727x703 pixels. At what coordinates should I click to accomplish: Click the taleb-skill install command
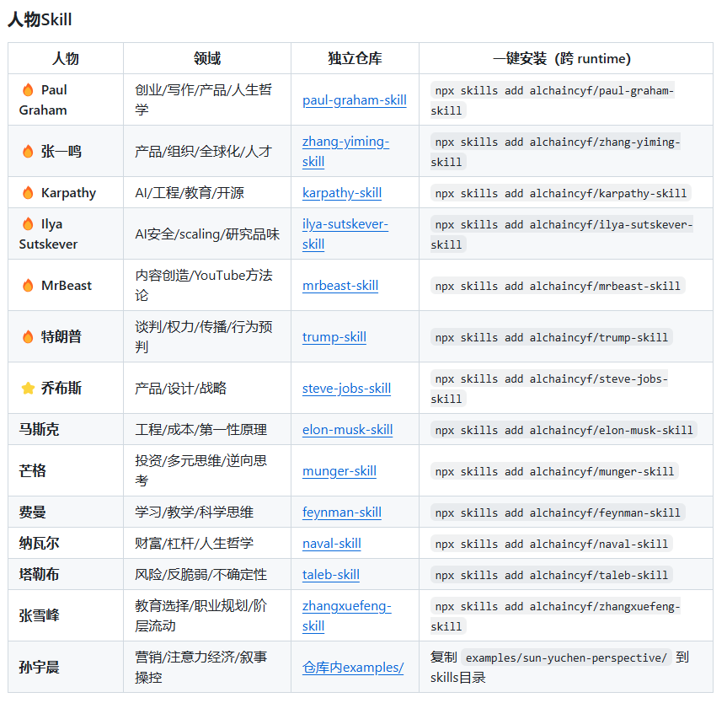click(551, 575)
